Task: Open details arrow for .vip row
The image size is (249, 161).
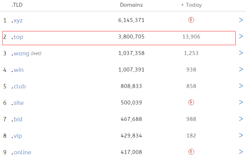Action: tap(241, 135)
